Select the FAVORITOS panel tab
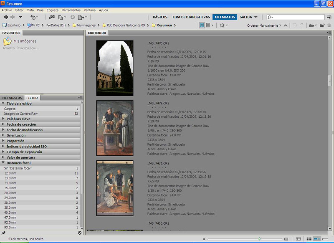The image size is (334, 243). 11,33
